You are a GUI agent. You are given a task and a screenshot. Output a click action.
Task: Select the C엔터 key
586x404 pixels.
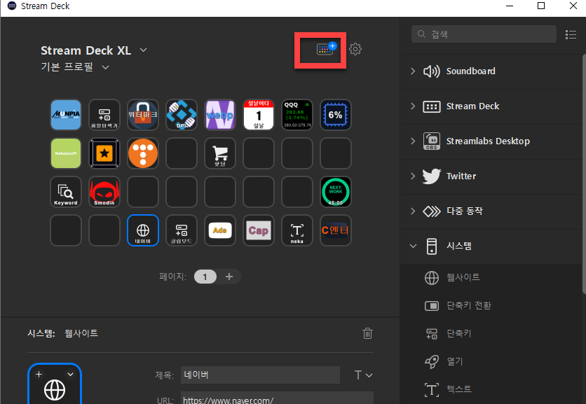[336, 230]
